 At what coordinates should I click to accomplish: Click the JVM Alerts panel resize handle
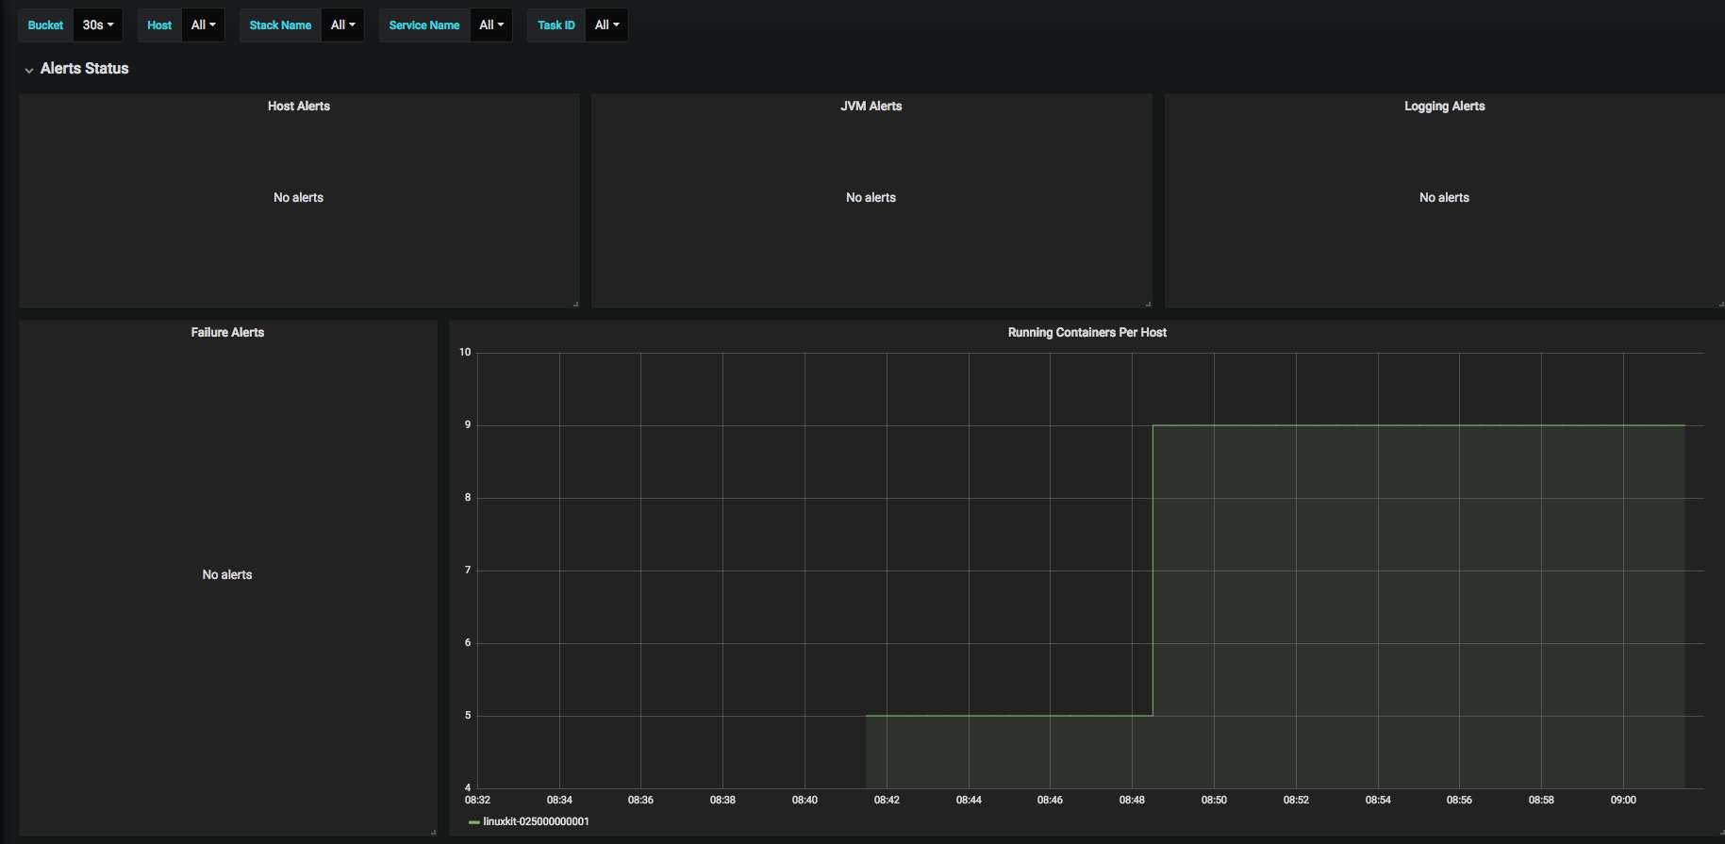point(1148,304)
